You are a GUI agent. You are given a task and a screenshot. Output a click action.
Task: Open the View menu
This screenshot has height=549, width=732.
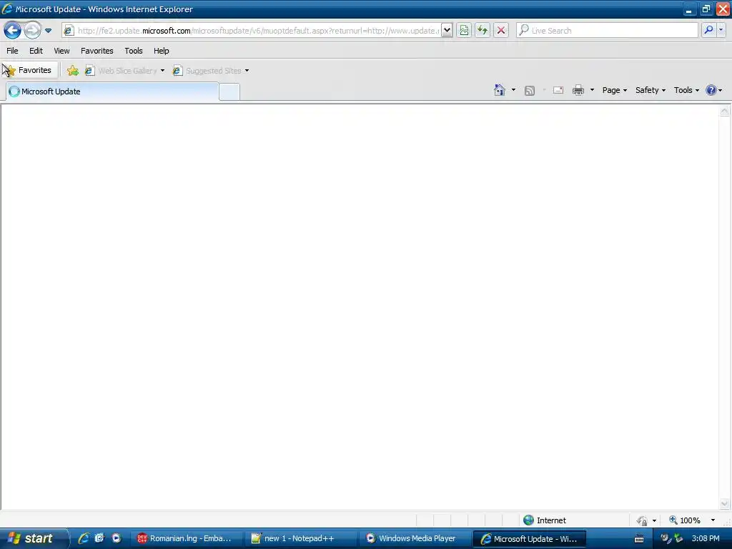click(x=61, y=51)
